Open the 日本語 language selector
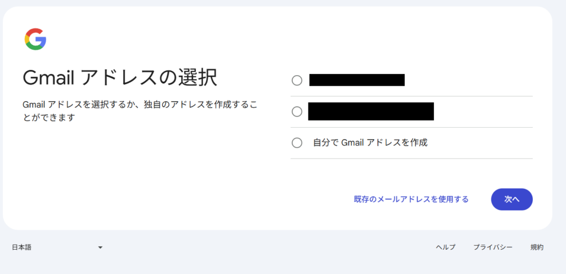 click(57, 247)
